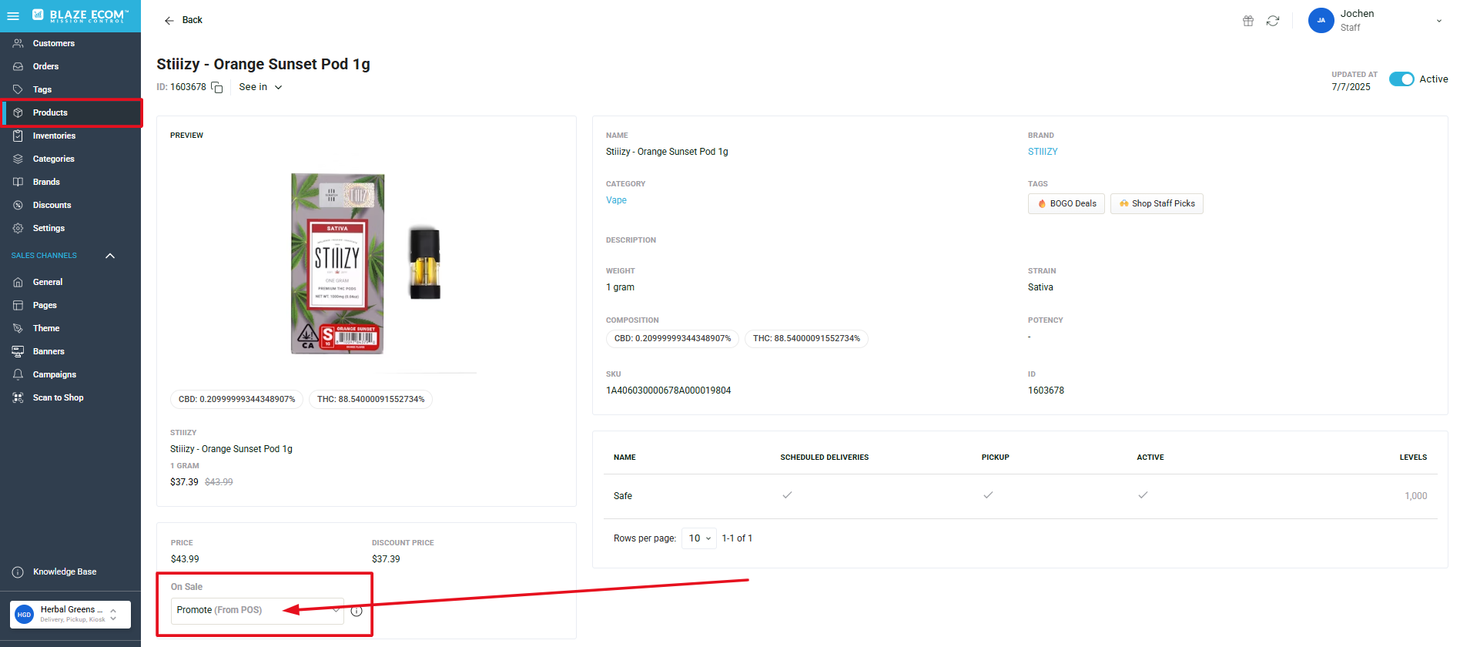Image resolution: width=1460 pixels, height=647 pixels.
Task: Click the HGD store avatar
Action: tap(25, 615)
